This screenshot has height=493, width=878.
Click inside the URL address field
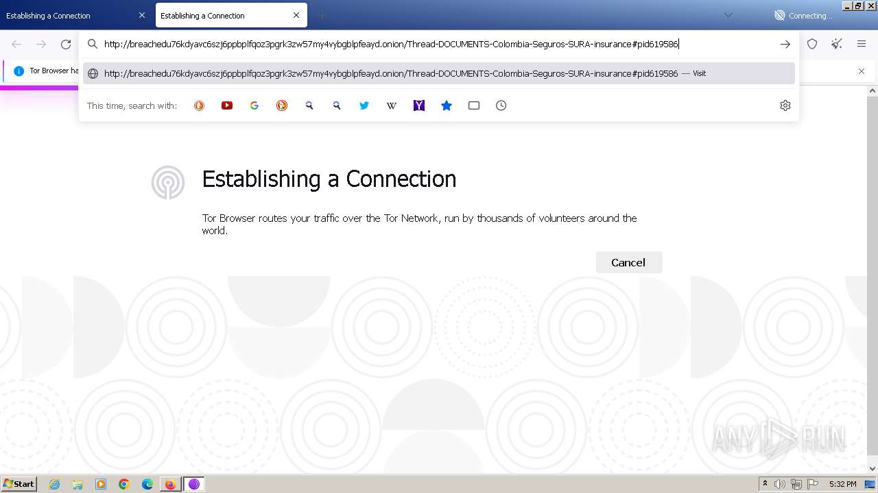click(x=439, y=44)
